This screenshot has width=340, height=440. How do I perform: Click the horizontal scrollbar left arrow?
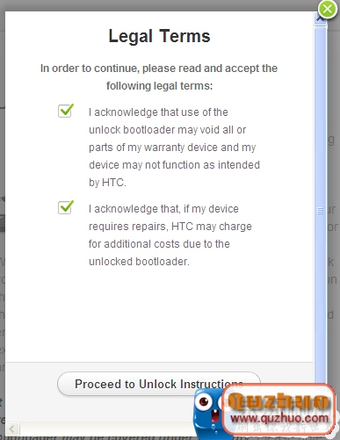[12, 429]
